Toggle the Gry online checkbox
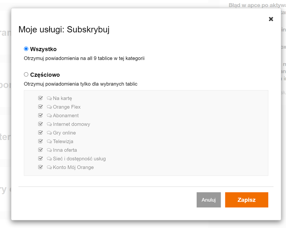Viewport: 286px width, 228px height. (40, 133)
